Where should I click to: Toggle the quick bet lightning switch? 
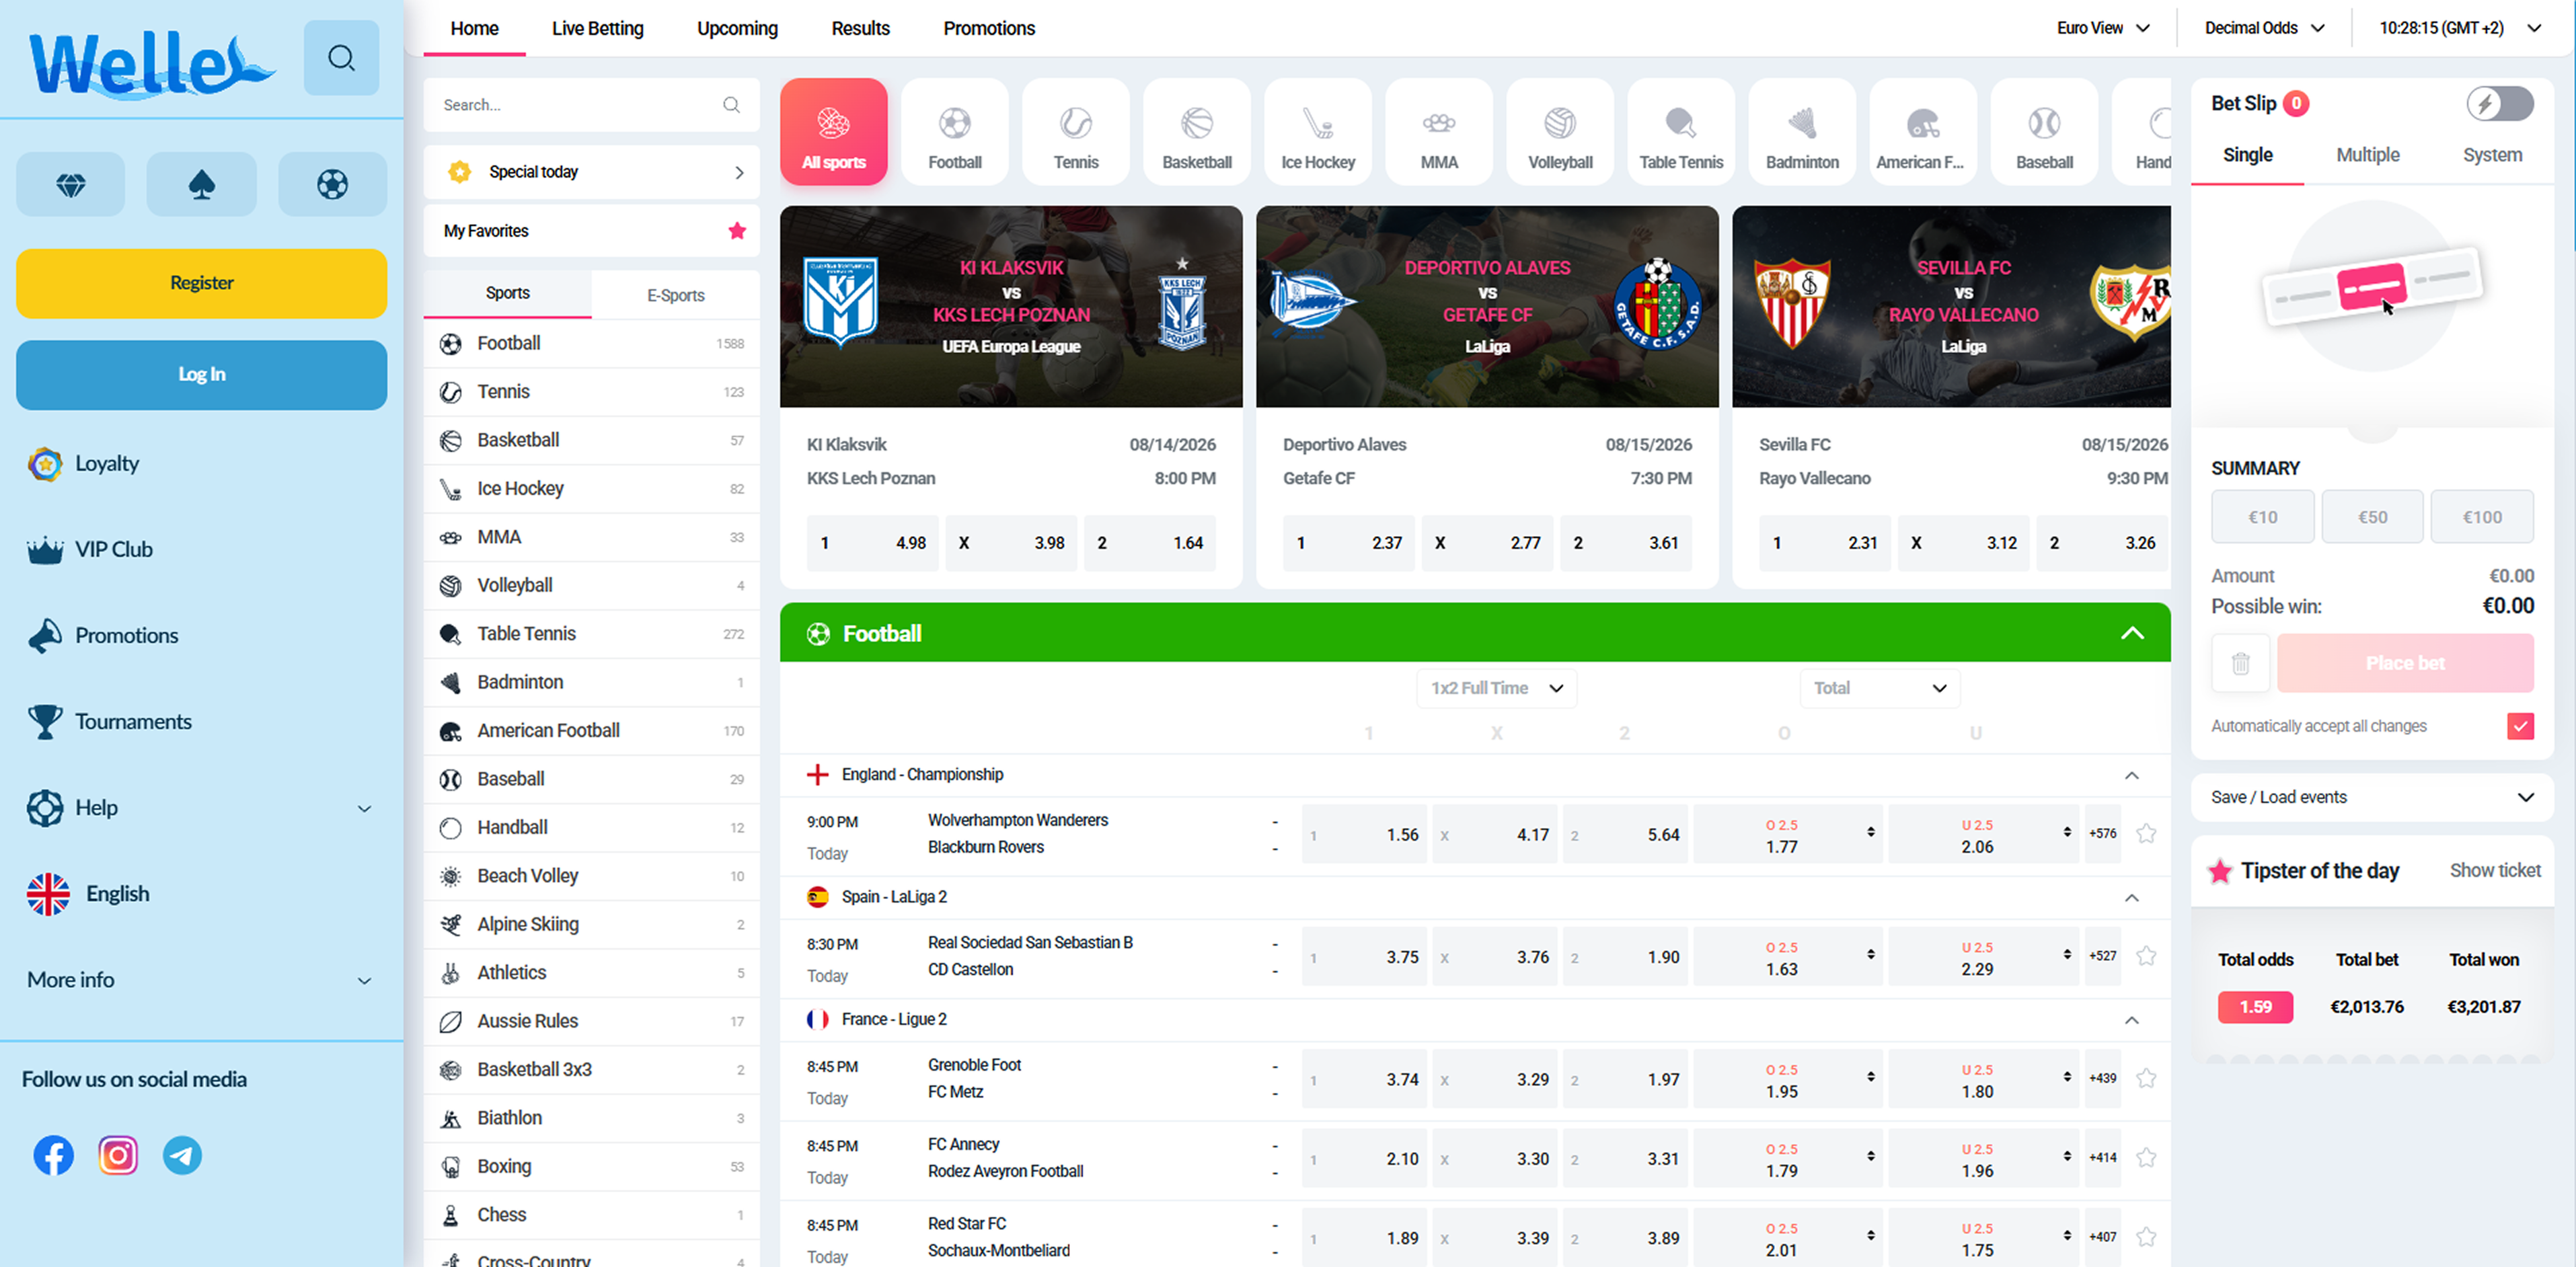point(2499,103)
